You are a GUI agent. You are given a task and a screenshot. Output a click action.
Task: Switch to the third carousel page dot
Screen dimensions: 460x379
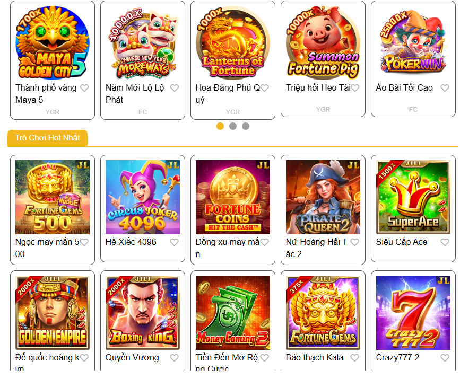(x=246, y=126)
